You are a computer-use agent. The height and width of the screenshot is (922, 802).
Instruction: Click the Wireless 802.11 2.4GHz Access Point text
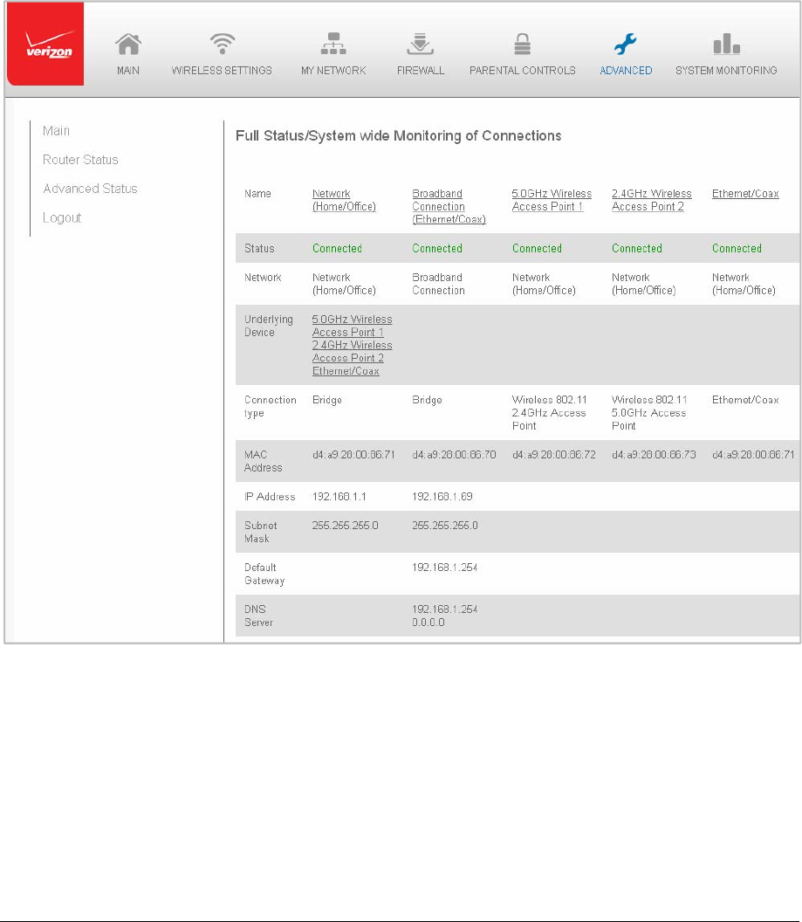click(549, 413)
